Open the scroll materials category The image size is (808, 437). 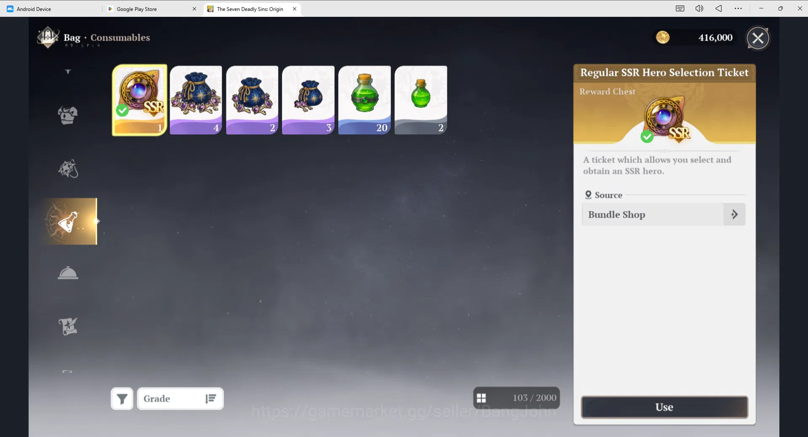tap(68, 326)
